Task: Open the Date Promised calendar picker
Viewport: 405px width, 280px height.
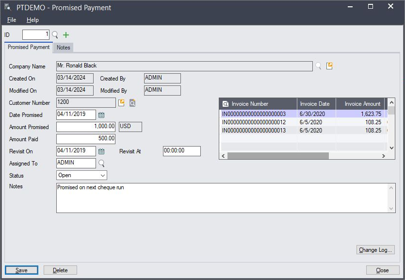Action: [101, 115]
